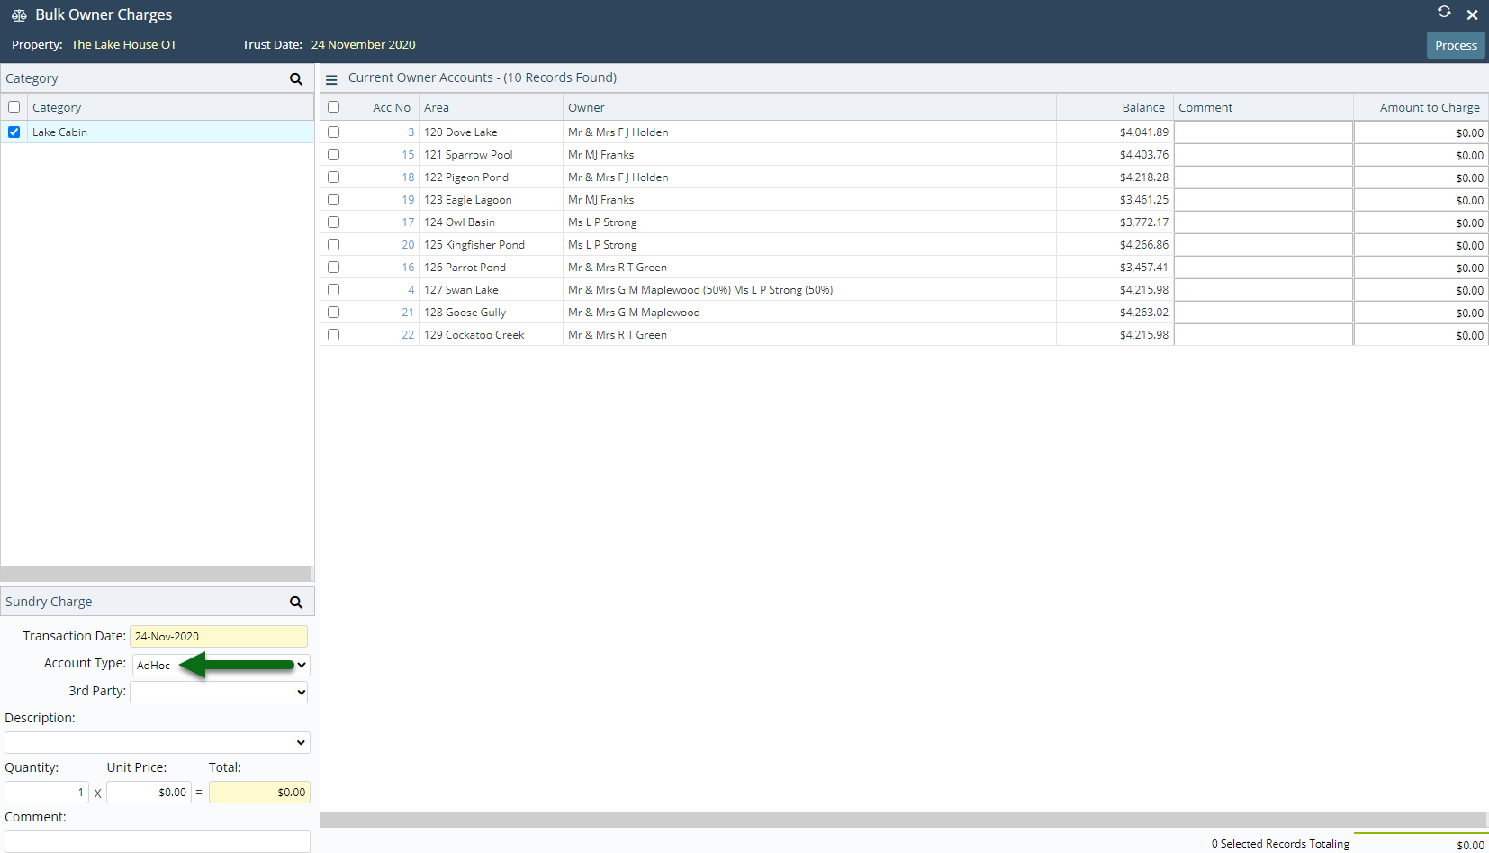Open the Category search magnifier
Screen dimensions: 1489x853
(295, 79)
